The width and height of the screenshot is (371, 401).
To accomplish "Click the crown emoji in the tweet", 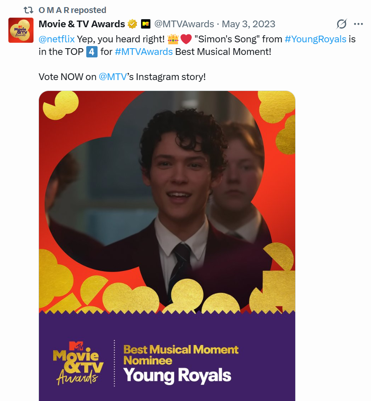I will click(173, 39).
